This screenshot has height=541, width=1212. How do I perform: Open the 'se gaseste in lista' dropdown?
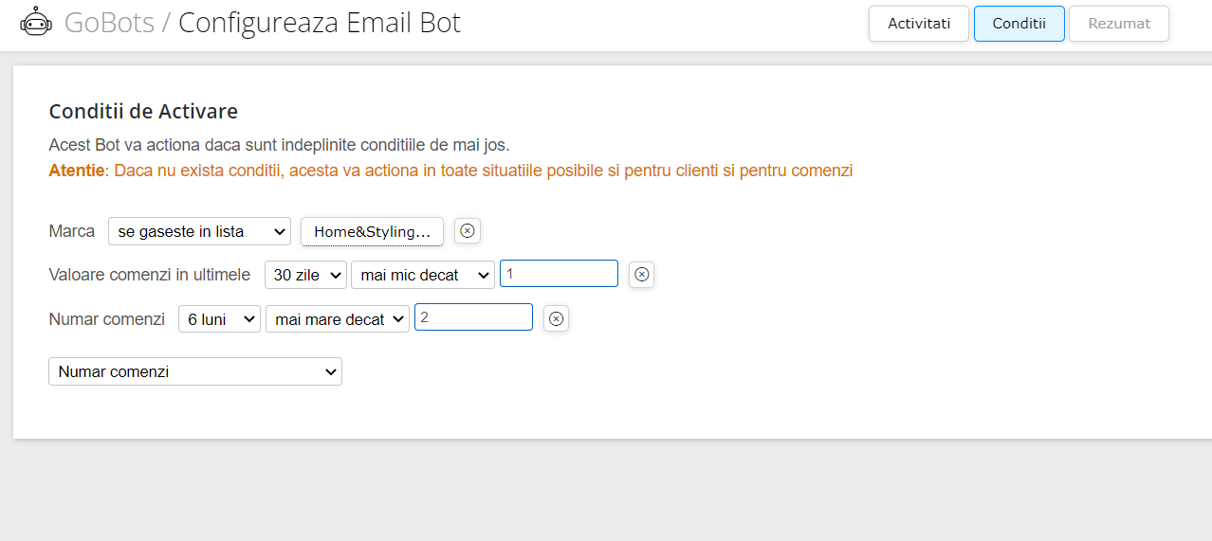point(199,231)
